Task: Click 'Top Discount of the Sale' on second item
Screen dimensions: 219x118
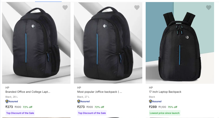Action: pos(92,113)
